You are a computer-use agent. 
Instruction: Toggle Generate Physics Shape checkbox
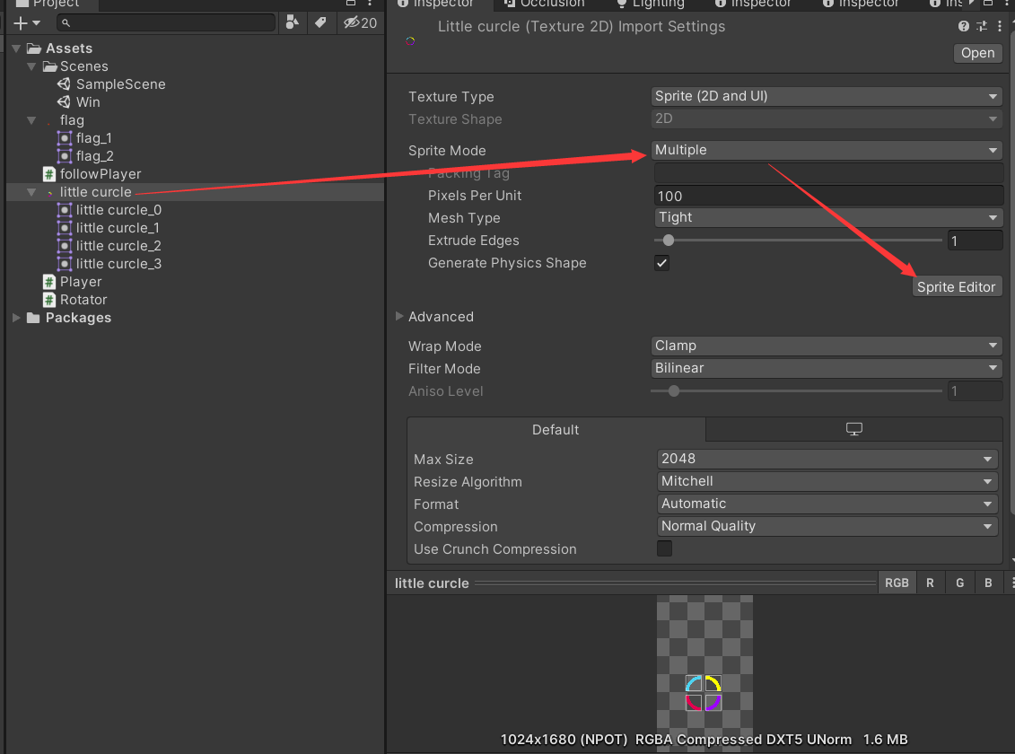(x=661, y=263)
